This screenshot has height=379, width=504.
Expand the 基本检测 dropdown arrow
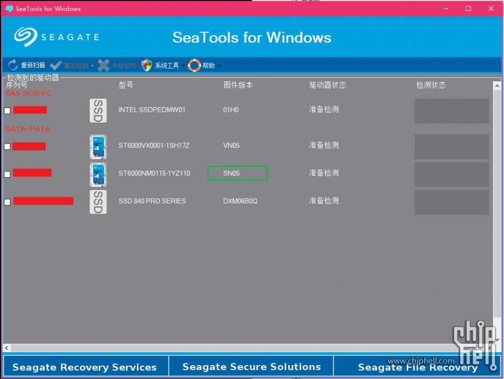click(92, 66)
